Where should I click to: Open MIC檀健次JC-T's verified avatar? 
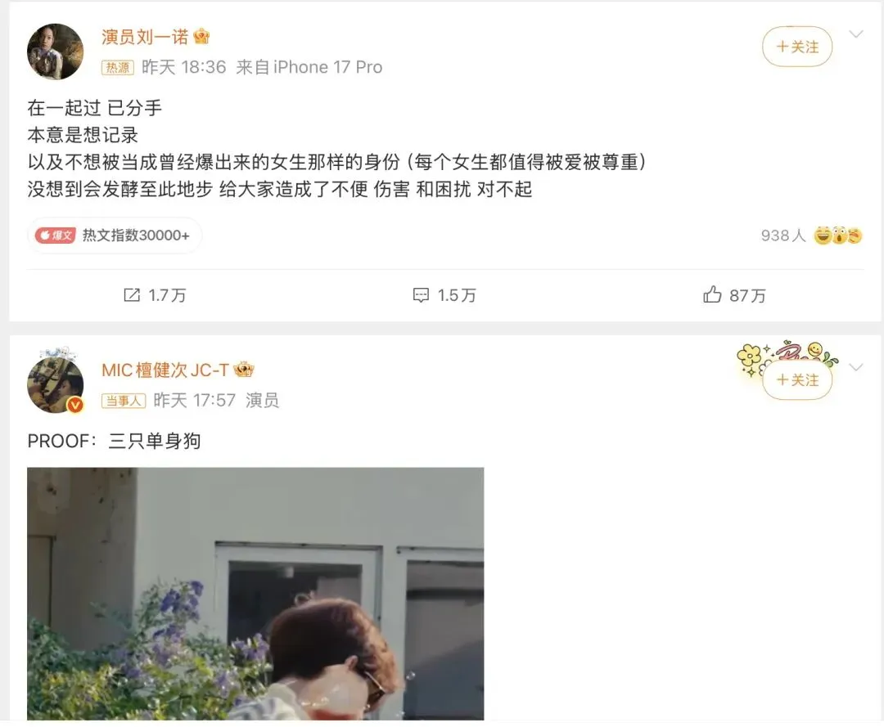pos(56,385)
